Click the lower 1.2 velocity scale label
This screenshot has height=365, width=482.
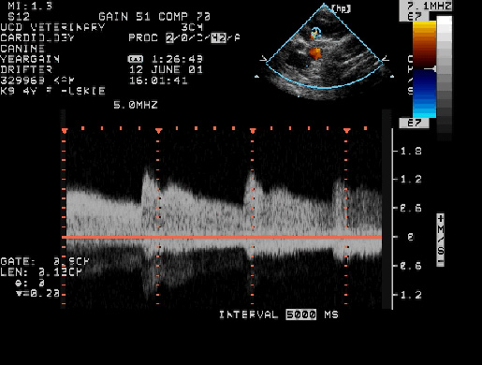411,295
